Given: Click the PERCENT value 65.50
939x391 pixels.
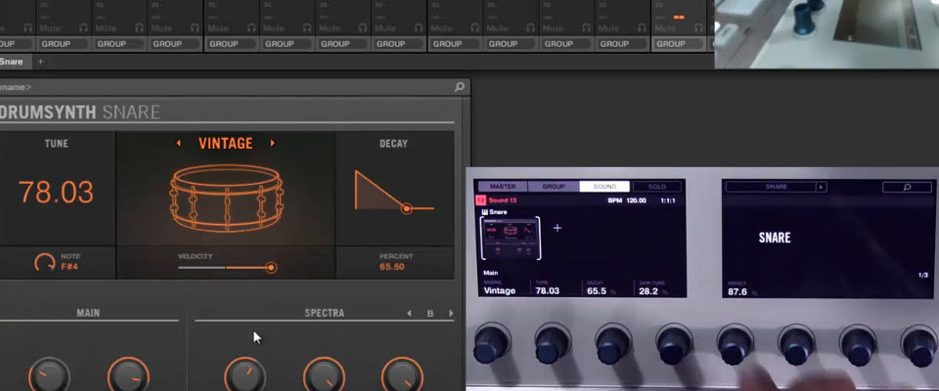Looking at the screenshot, I should pyautogui.click(x=391, y=267).
